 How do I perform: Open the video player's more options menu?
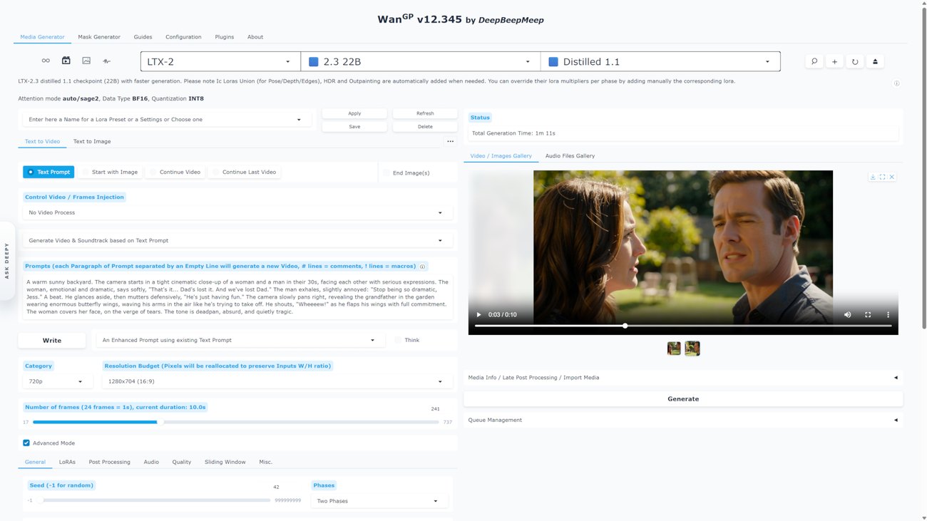point(888,314)
